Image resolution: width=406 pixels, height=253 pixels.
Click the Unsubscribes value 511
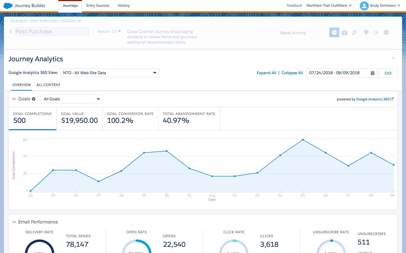(x=363, y=242)
